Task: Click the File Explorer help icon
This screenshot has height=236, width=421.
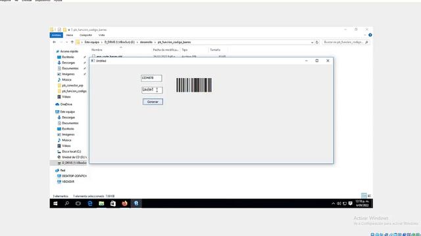Action: 370,35
